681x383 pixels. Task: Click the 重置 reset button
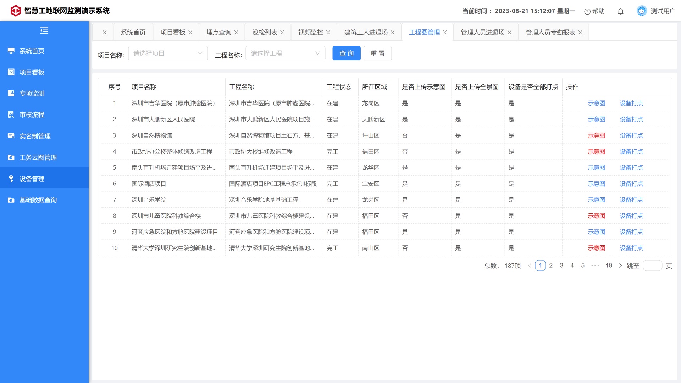pyautogui.click(x=378, y=53)
